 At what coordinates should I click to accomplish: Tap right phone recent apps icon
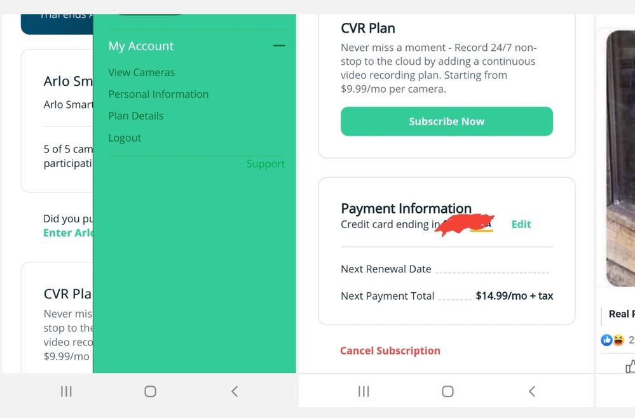click(x=364, y=391)
